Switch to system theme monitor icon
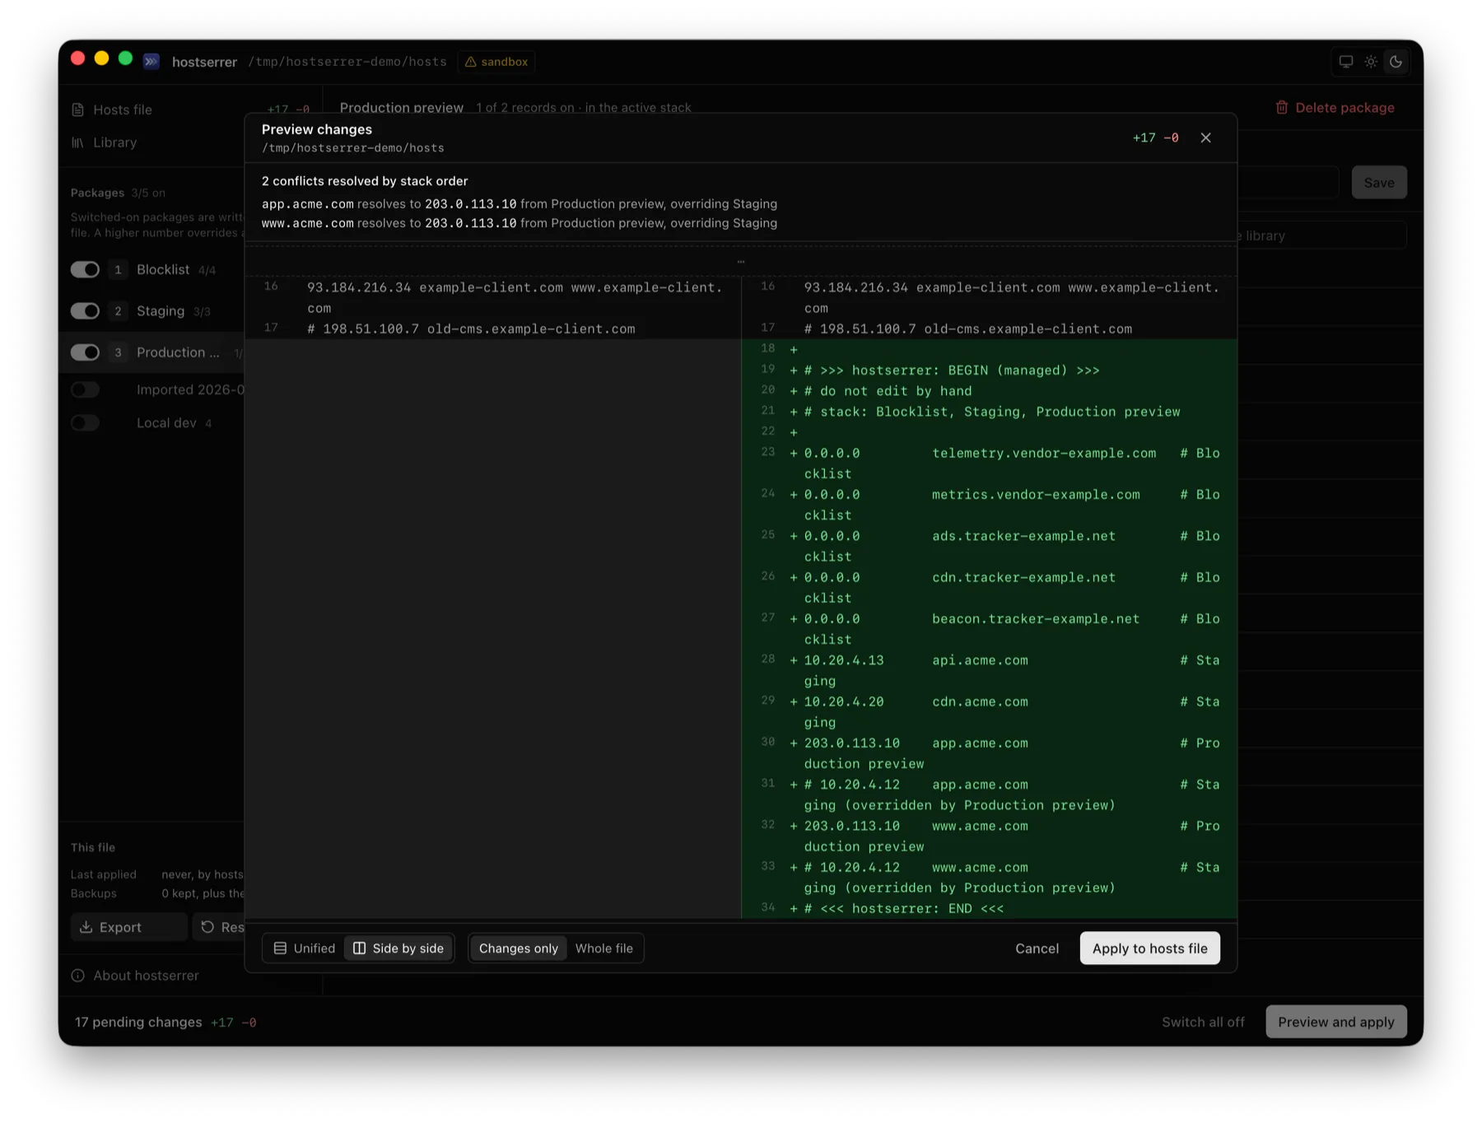The image size is (1482, 1123). click(1346, 62)
